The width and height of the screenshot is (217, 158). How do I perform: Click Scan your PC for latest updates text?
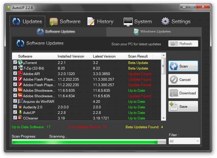(x=136, y=44)
